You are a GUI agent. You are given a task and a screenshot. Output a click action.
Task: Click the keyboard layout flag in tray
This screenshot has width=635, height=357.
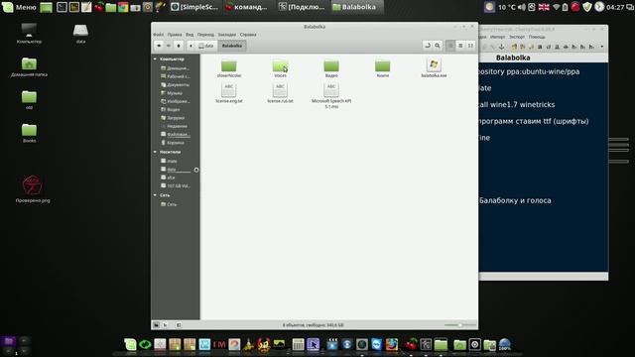coord(544,7)
